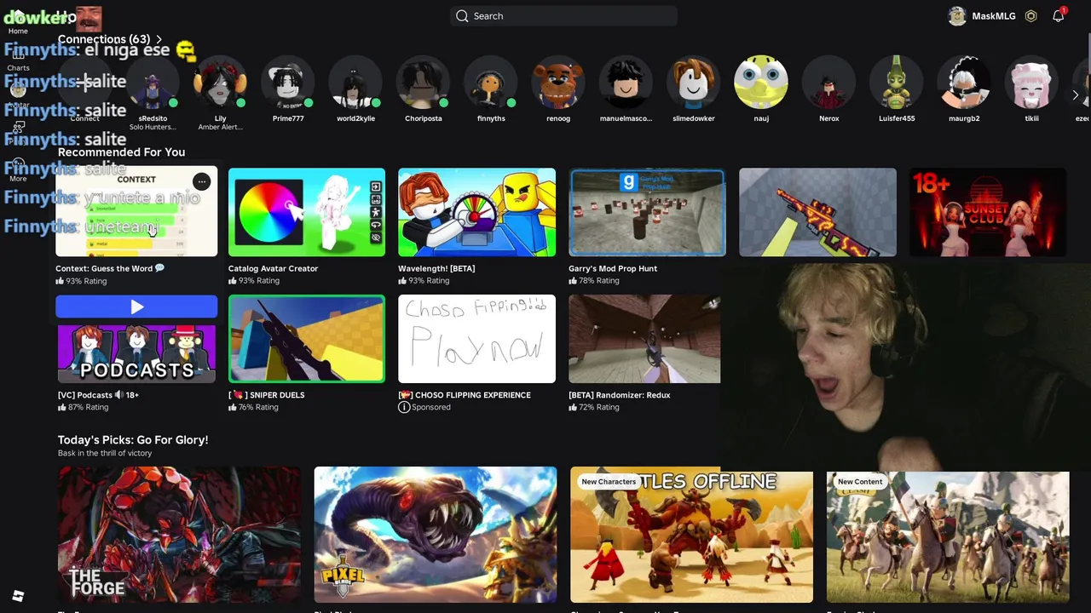Open Sniper Duels game thumbnail
The image size is (1091, 613).
tap(307, 339)
